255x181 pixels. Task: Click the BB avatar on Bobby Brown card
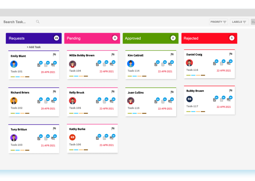[x=189, y=99]
